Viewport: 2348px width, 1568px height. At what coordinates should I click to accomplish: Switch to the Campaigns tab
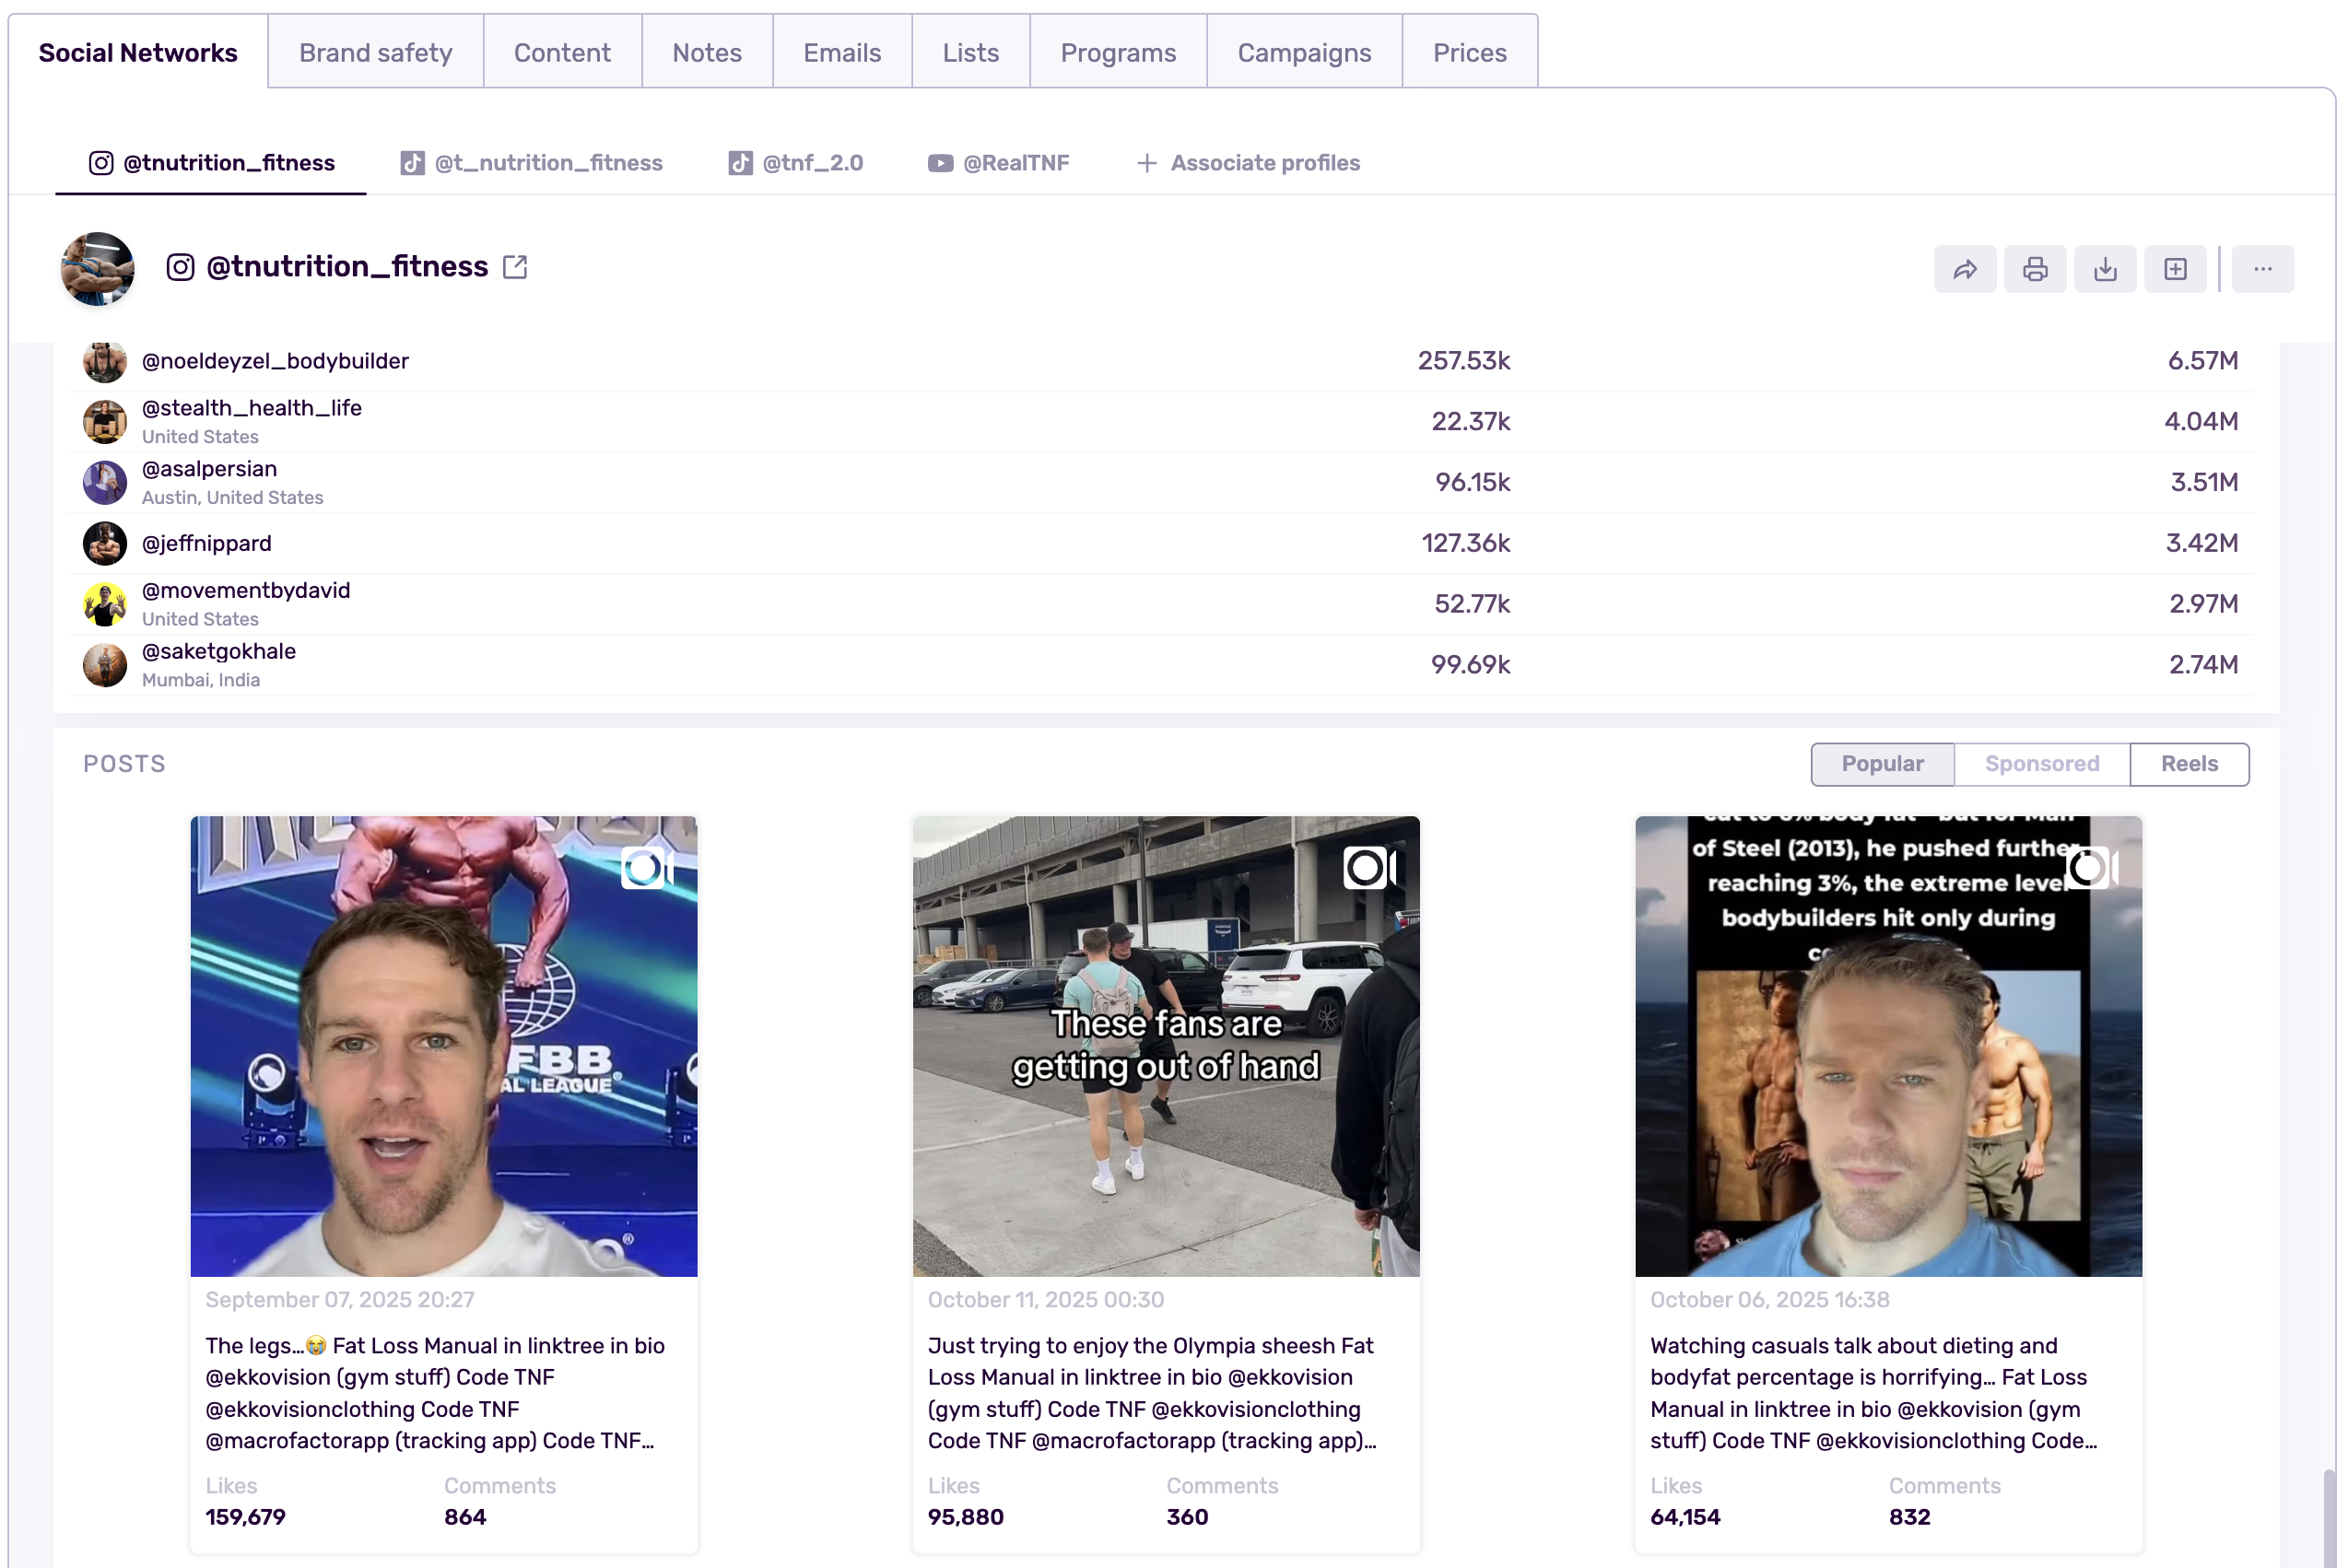click(1303, 52)
